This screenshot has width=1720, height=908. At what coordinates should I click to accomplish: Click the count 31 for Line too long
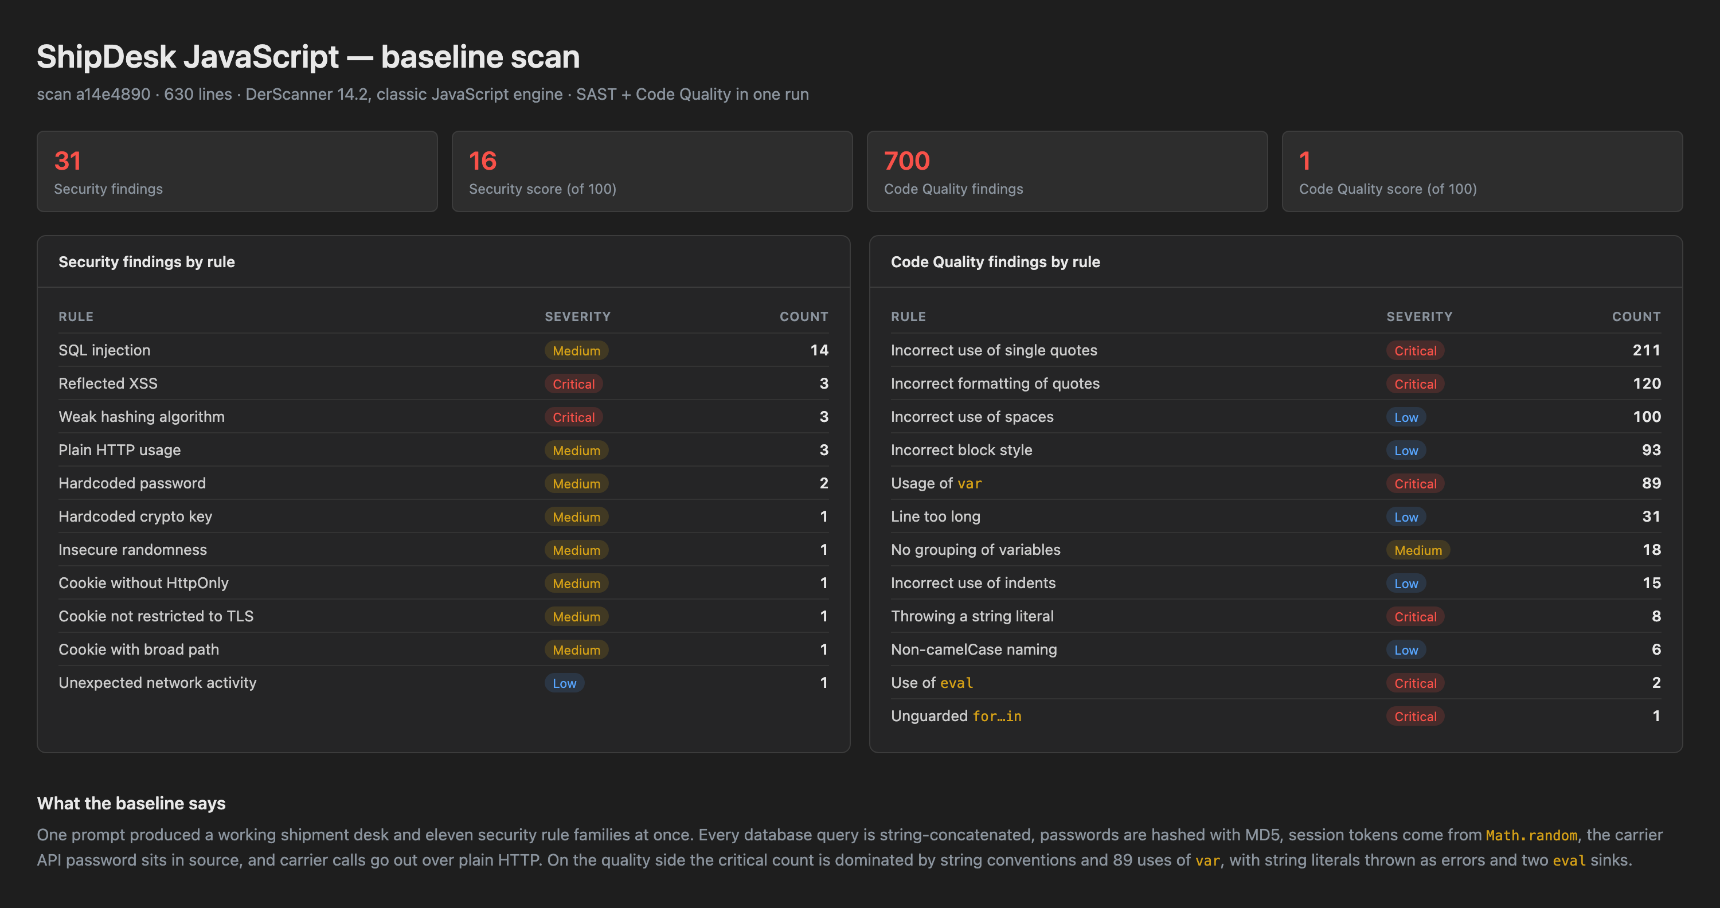[1651, 516]
